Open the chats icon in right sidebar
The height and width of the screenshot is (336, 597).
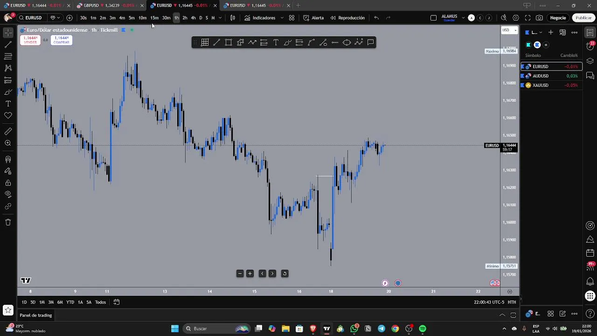[590, 76]
